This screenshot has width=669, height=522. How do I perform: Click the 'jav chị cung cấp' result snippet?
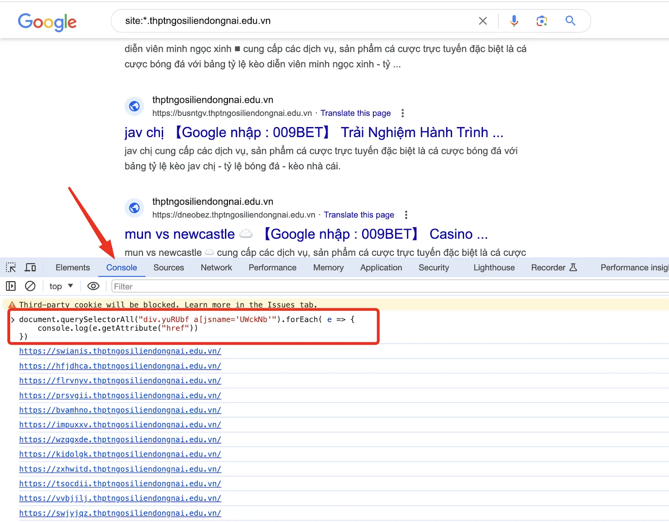(x=321, y=158)
